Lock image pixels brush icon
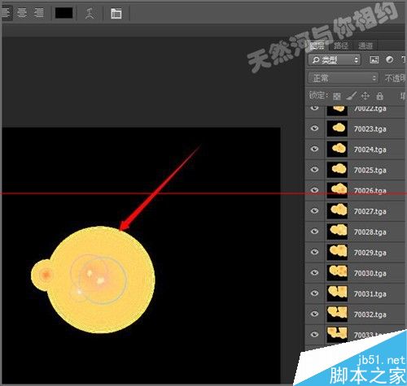 click(x=352, y=96)
